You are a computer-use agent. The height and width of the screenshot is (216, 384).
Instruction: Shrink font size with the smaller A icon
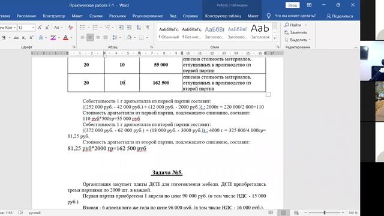[47, 28]
